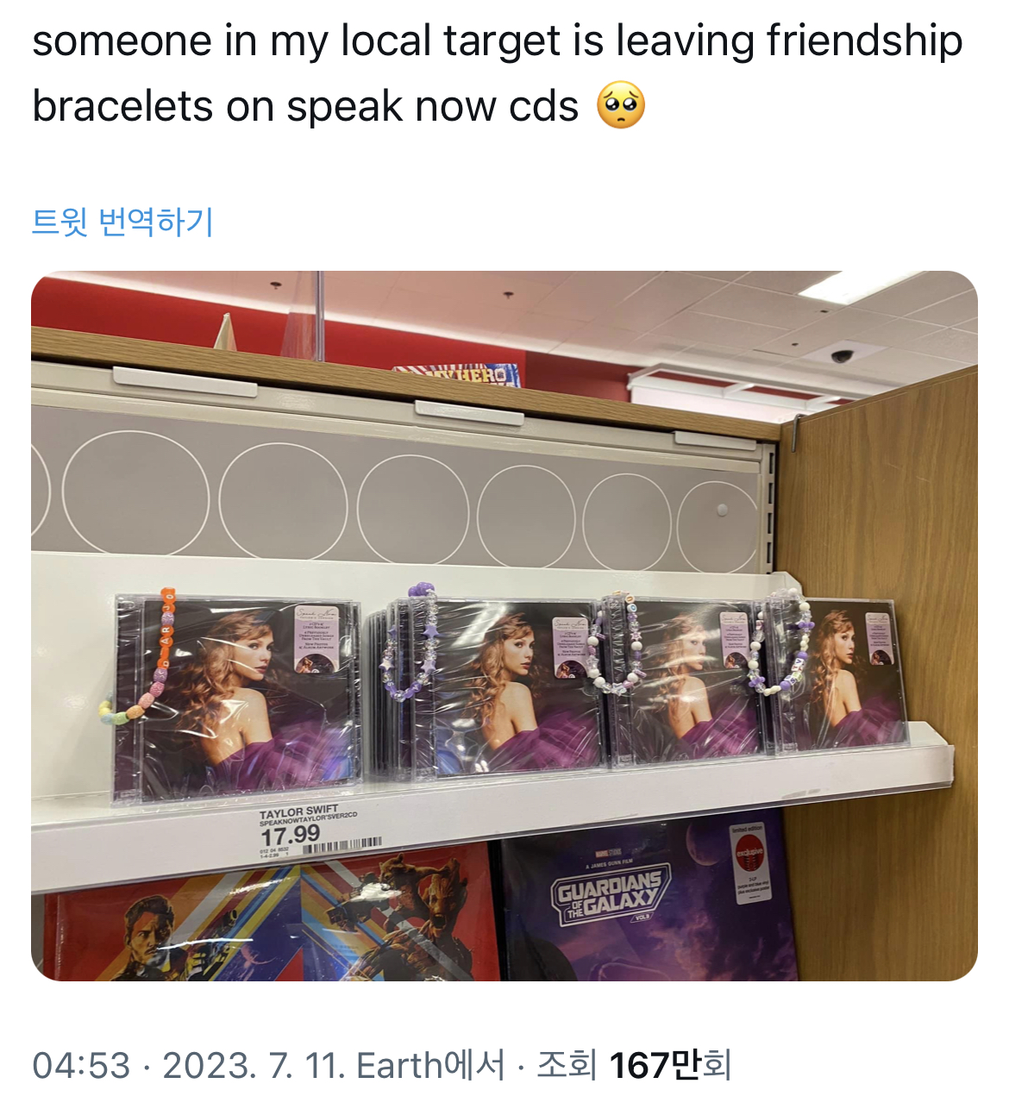Click the purple star bracelet on CD stack
The height and width of the screenshot is (1115, 1009).
tap(410, 641)
